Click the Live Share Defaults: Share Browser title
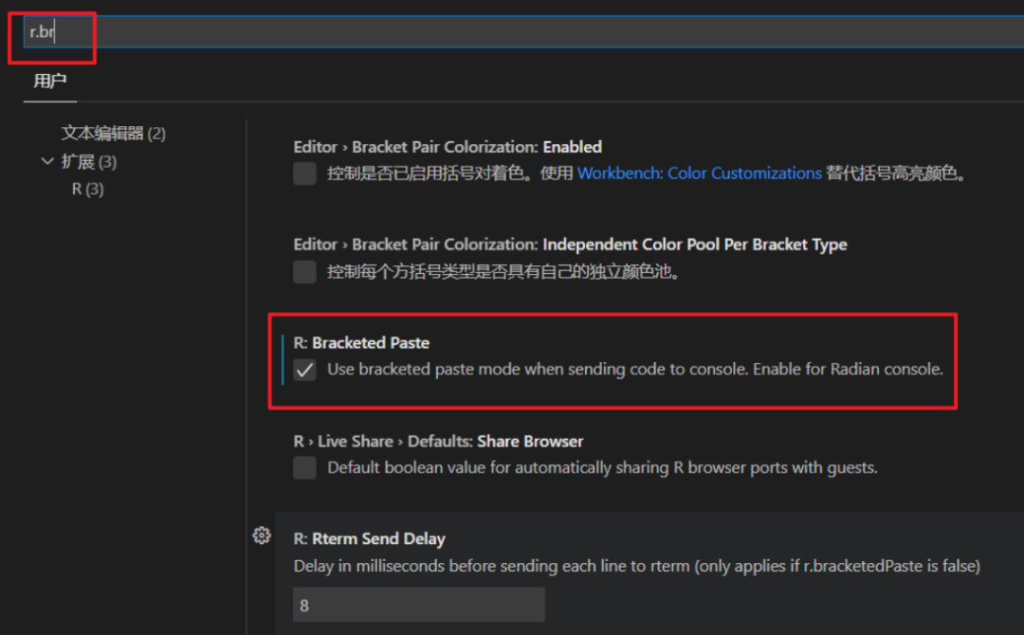1024x635 pixels. [438, 441]
